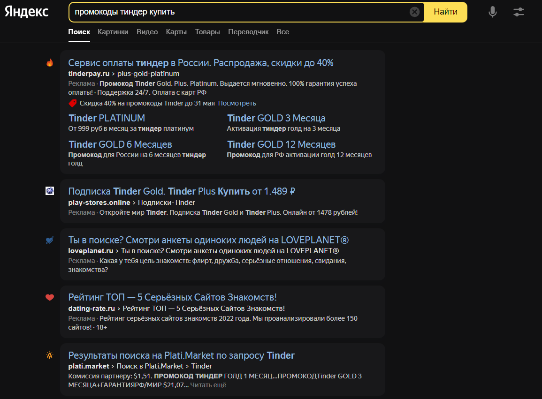
Task: Start voice search with microphone icon
Action: (493, 12)
